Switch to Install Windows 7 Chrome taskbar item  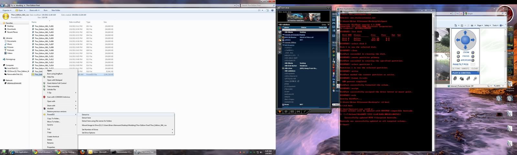pyautogui.click(x=43, y=152)
